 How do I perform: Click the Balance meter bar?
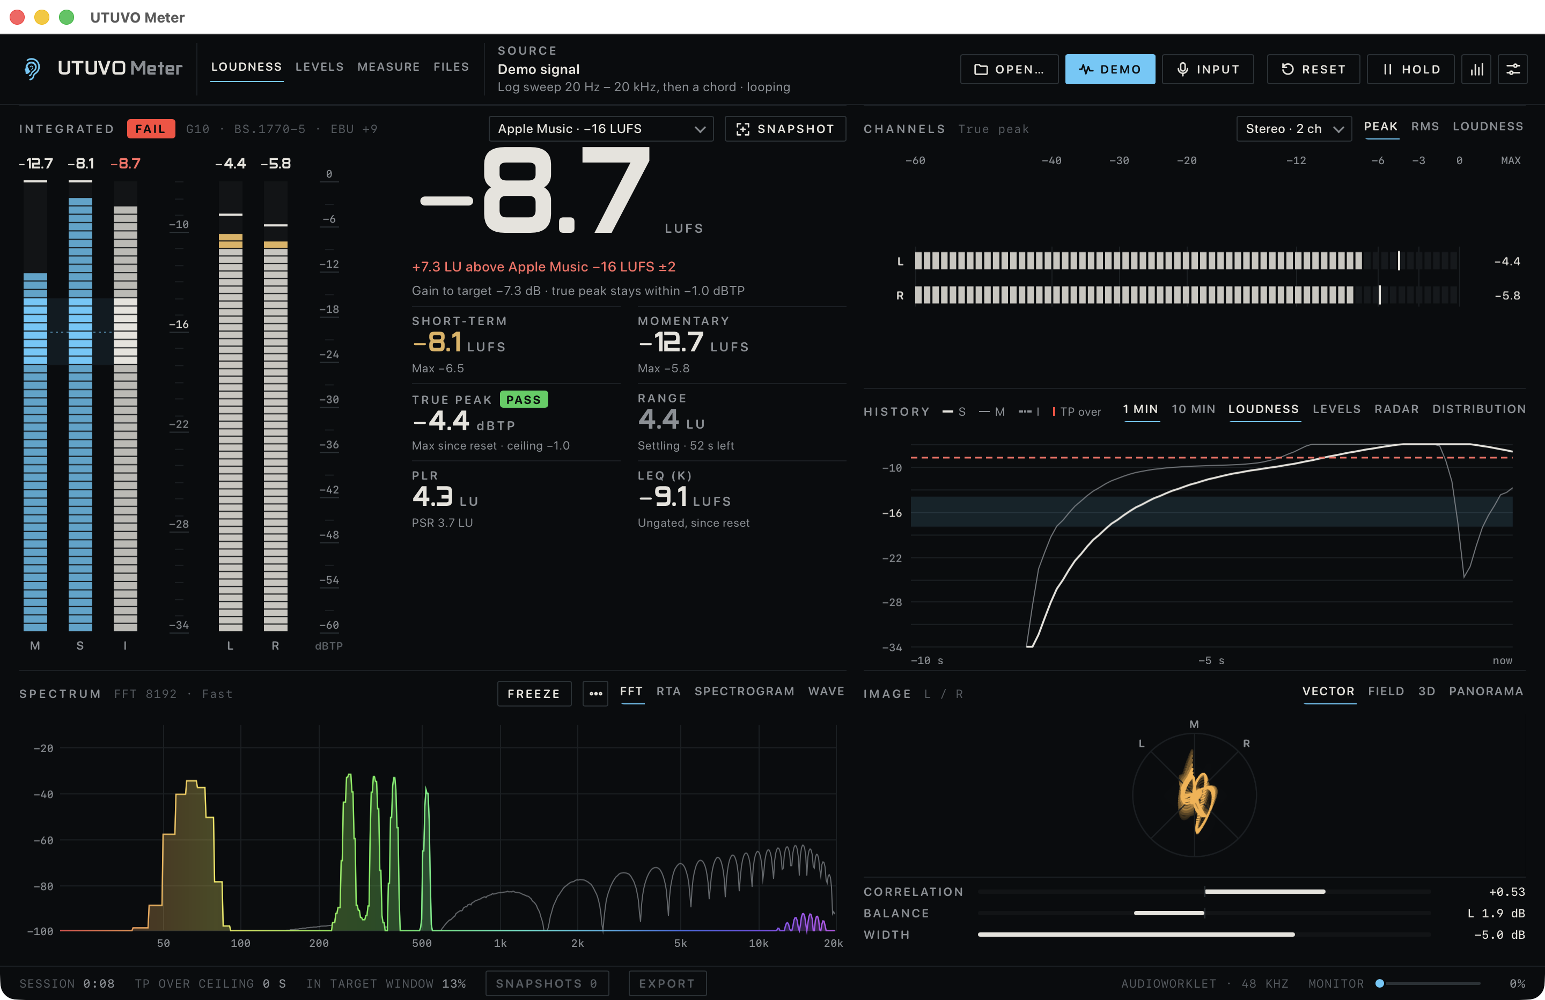(x=1204, y=914)
